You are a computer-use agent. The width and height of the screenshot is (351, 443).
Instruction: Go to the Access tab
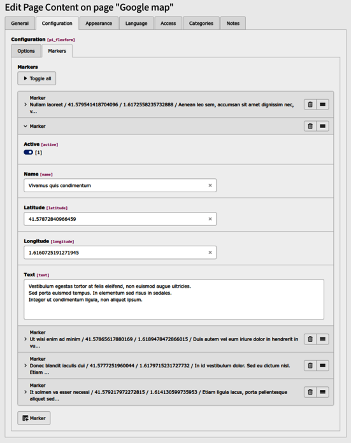(x=168, y=23)
